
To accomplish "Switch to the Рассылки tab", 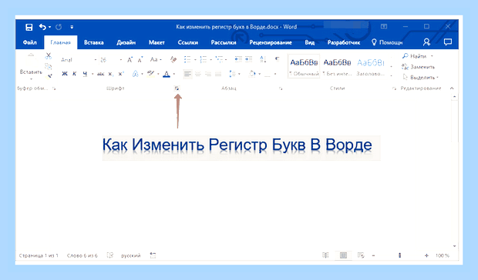I will click(224, 42).
